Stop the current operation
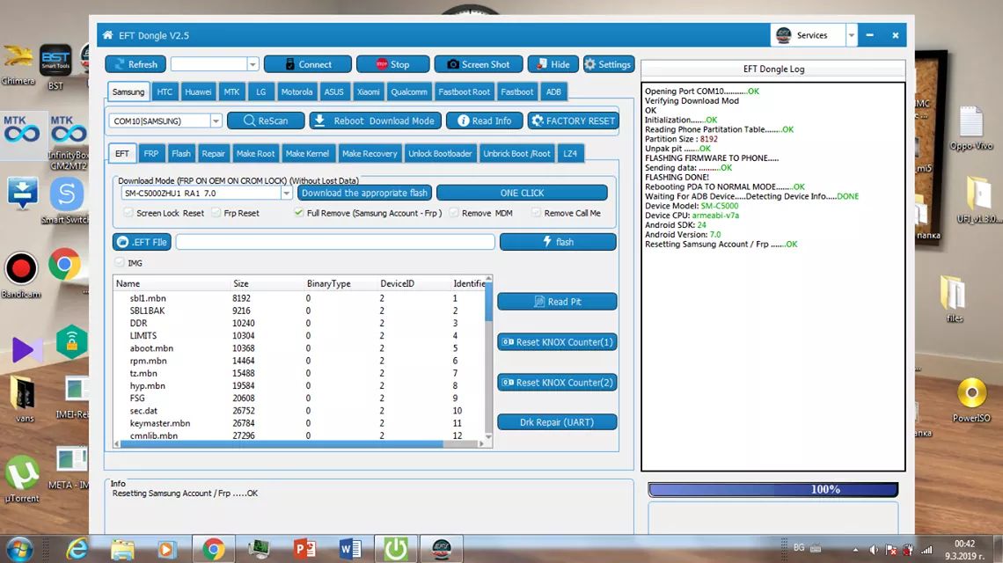1003x563 pixels. click(392, 64)
